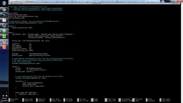Place cursor on 'keepalive_timeout 65;' line
Image resolution: width=183 pixels, height=103 pixels.
pyautogui.click(x=22, y=49)
